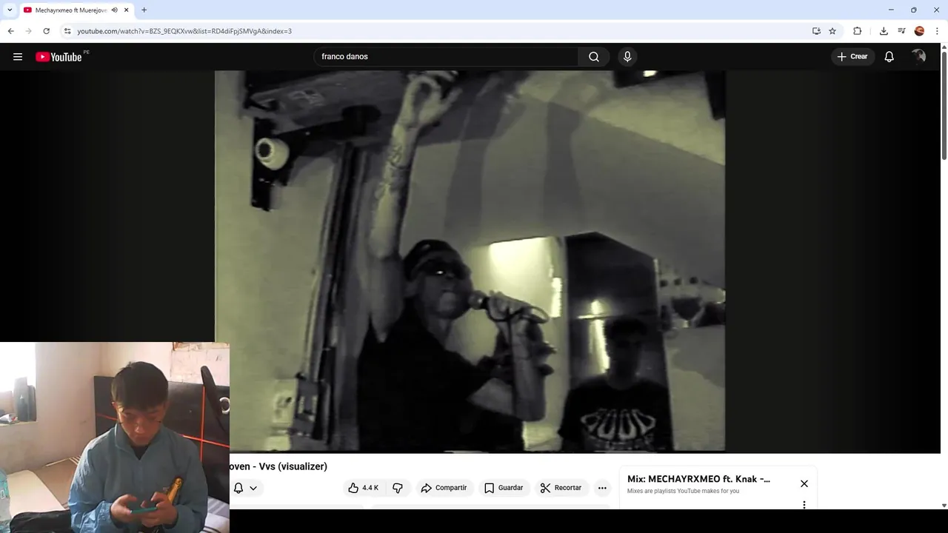
Task: Open the tab search dropdown arrow
Action: [10, 10]
